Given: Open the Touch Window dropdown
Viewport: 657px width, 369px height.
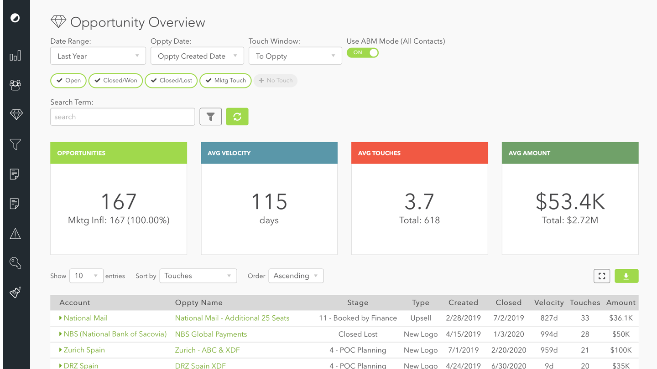Looking at the screenshot, I should coord(295,56).
